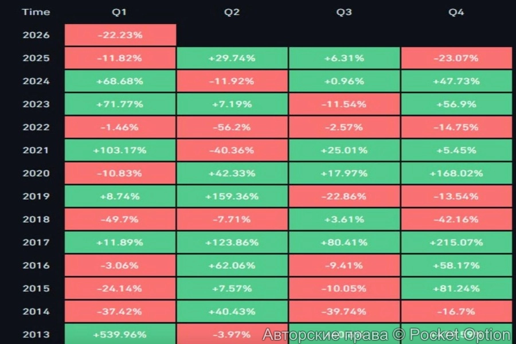Select the 2021 row label
This screenshot has width=516, height=344.
36,150
